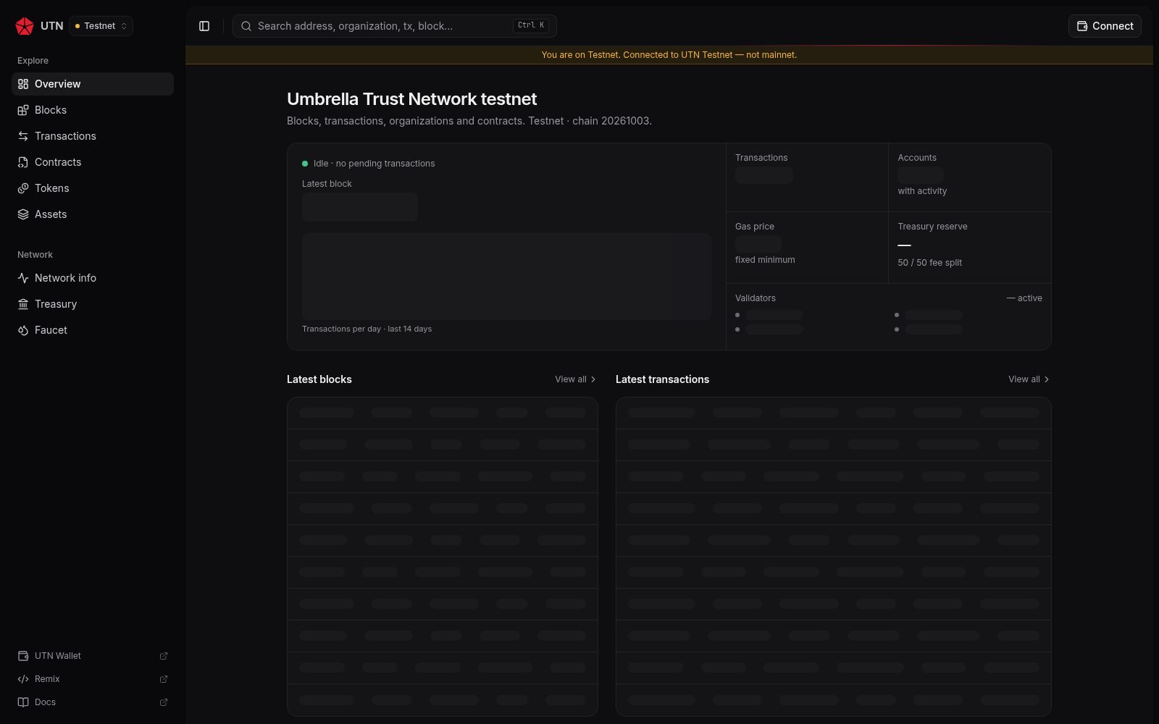1159x724 pixels.
Task: Open the UTN Wallet external link
Action: pos(93,656)
